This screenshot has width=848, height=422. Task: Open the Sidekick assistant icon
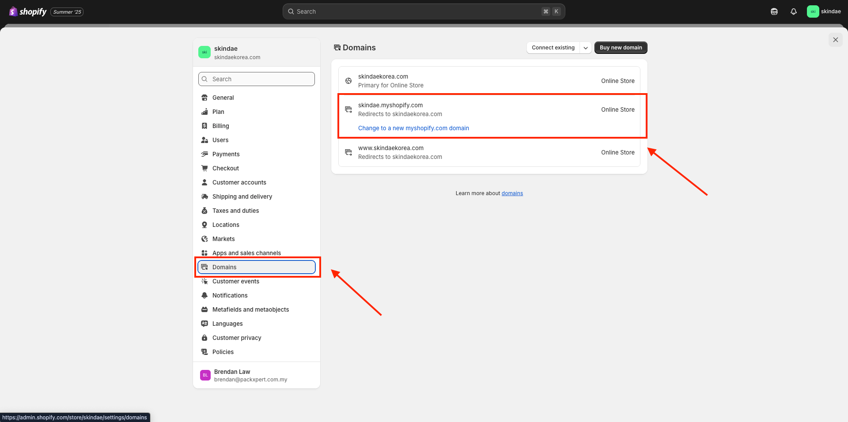(774, 11)
